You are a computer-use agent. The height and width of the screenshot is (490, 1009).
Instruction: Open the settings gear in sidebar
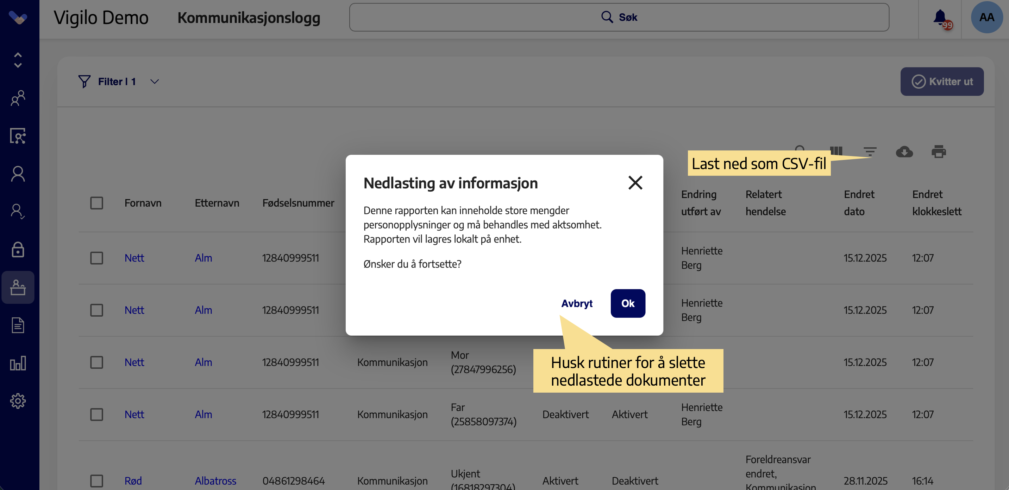coord(18,401)
